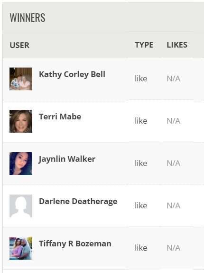Viewport: 204px width, 273px height.
Task: Open Terri Mabe's profile picture
Action: (x=21, y=121)
